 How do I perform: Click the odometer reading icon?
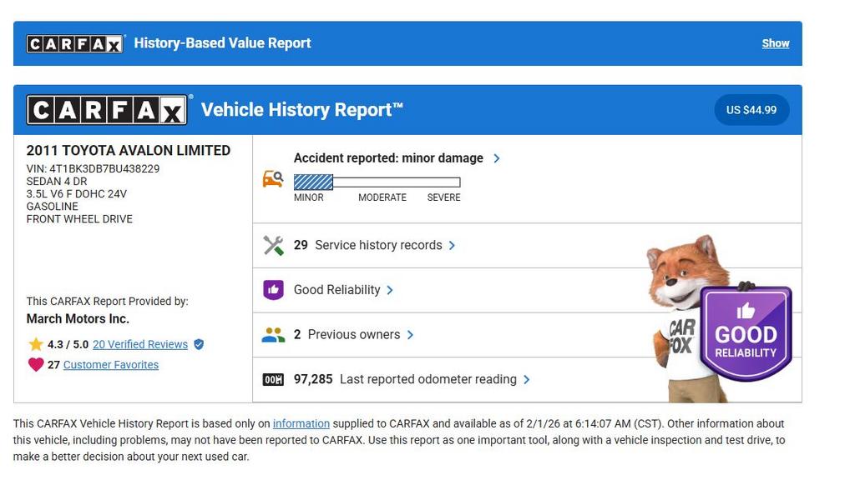[x=273, y=380]
